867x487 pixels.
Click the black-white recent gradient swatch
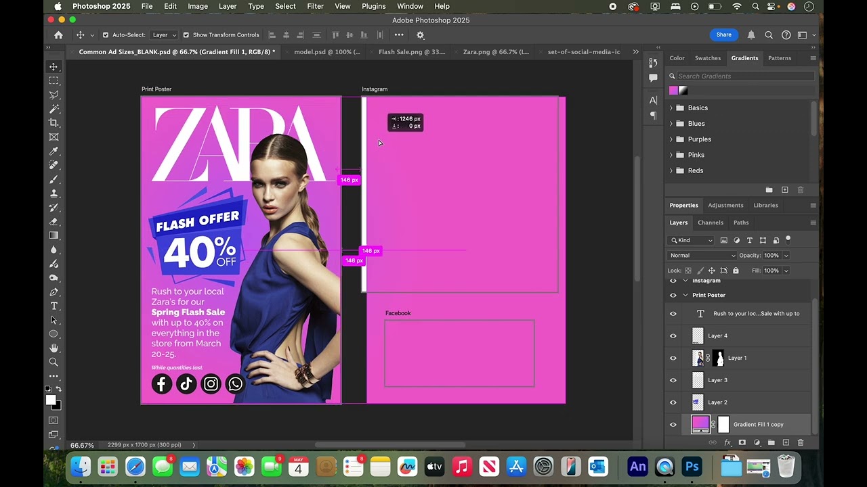pos(683,91)
